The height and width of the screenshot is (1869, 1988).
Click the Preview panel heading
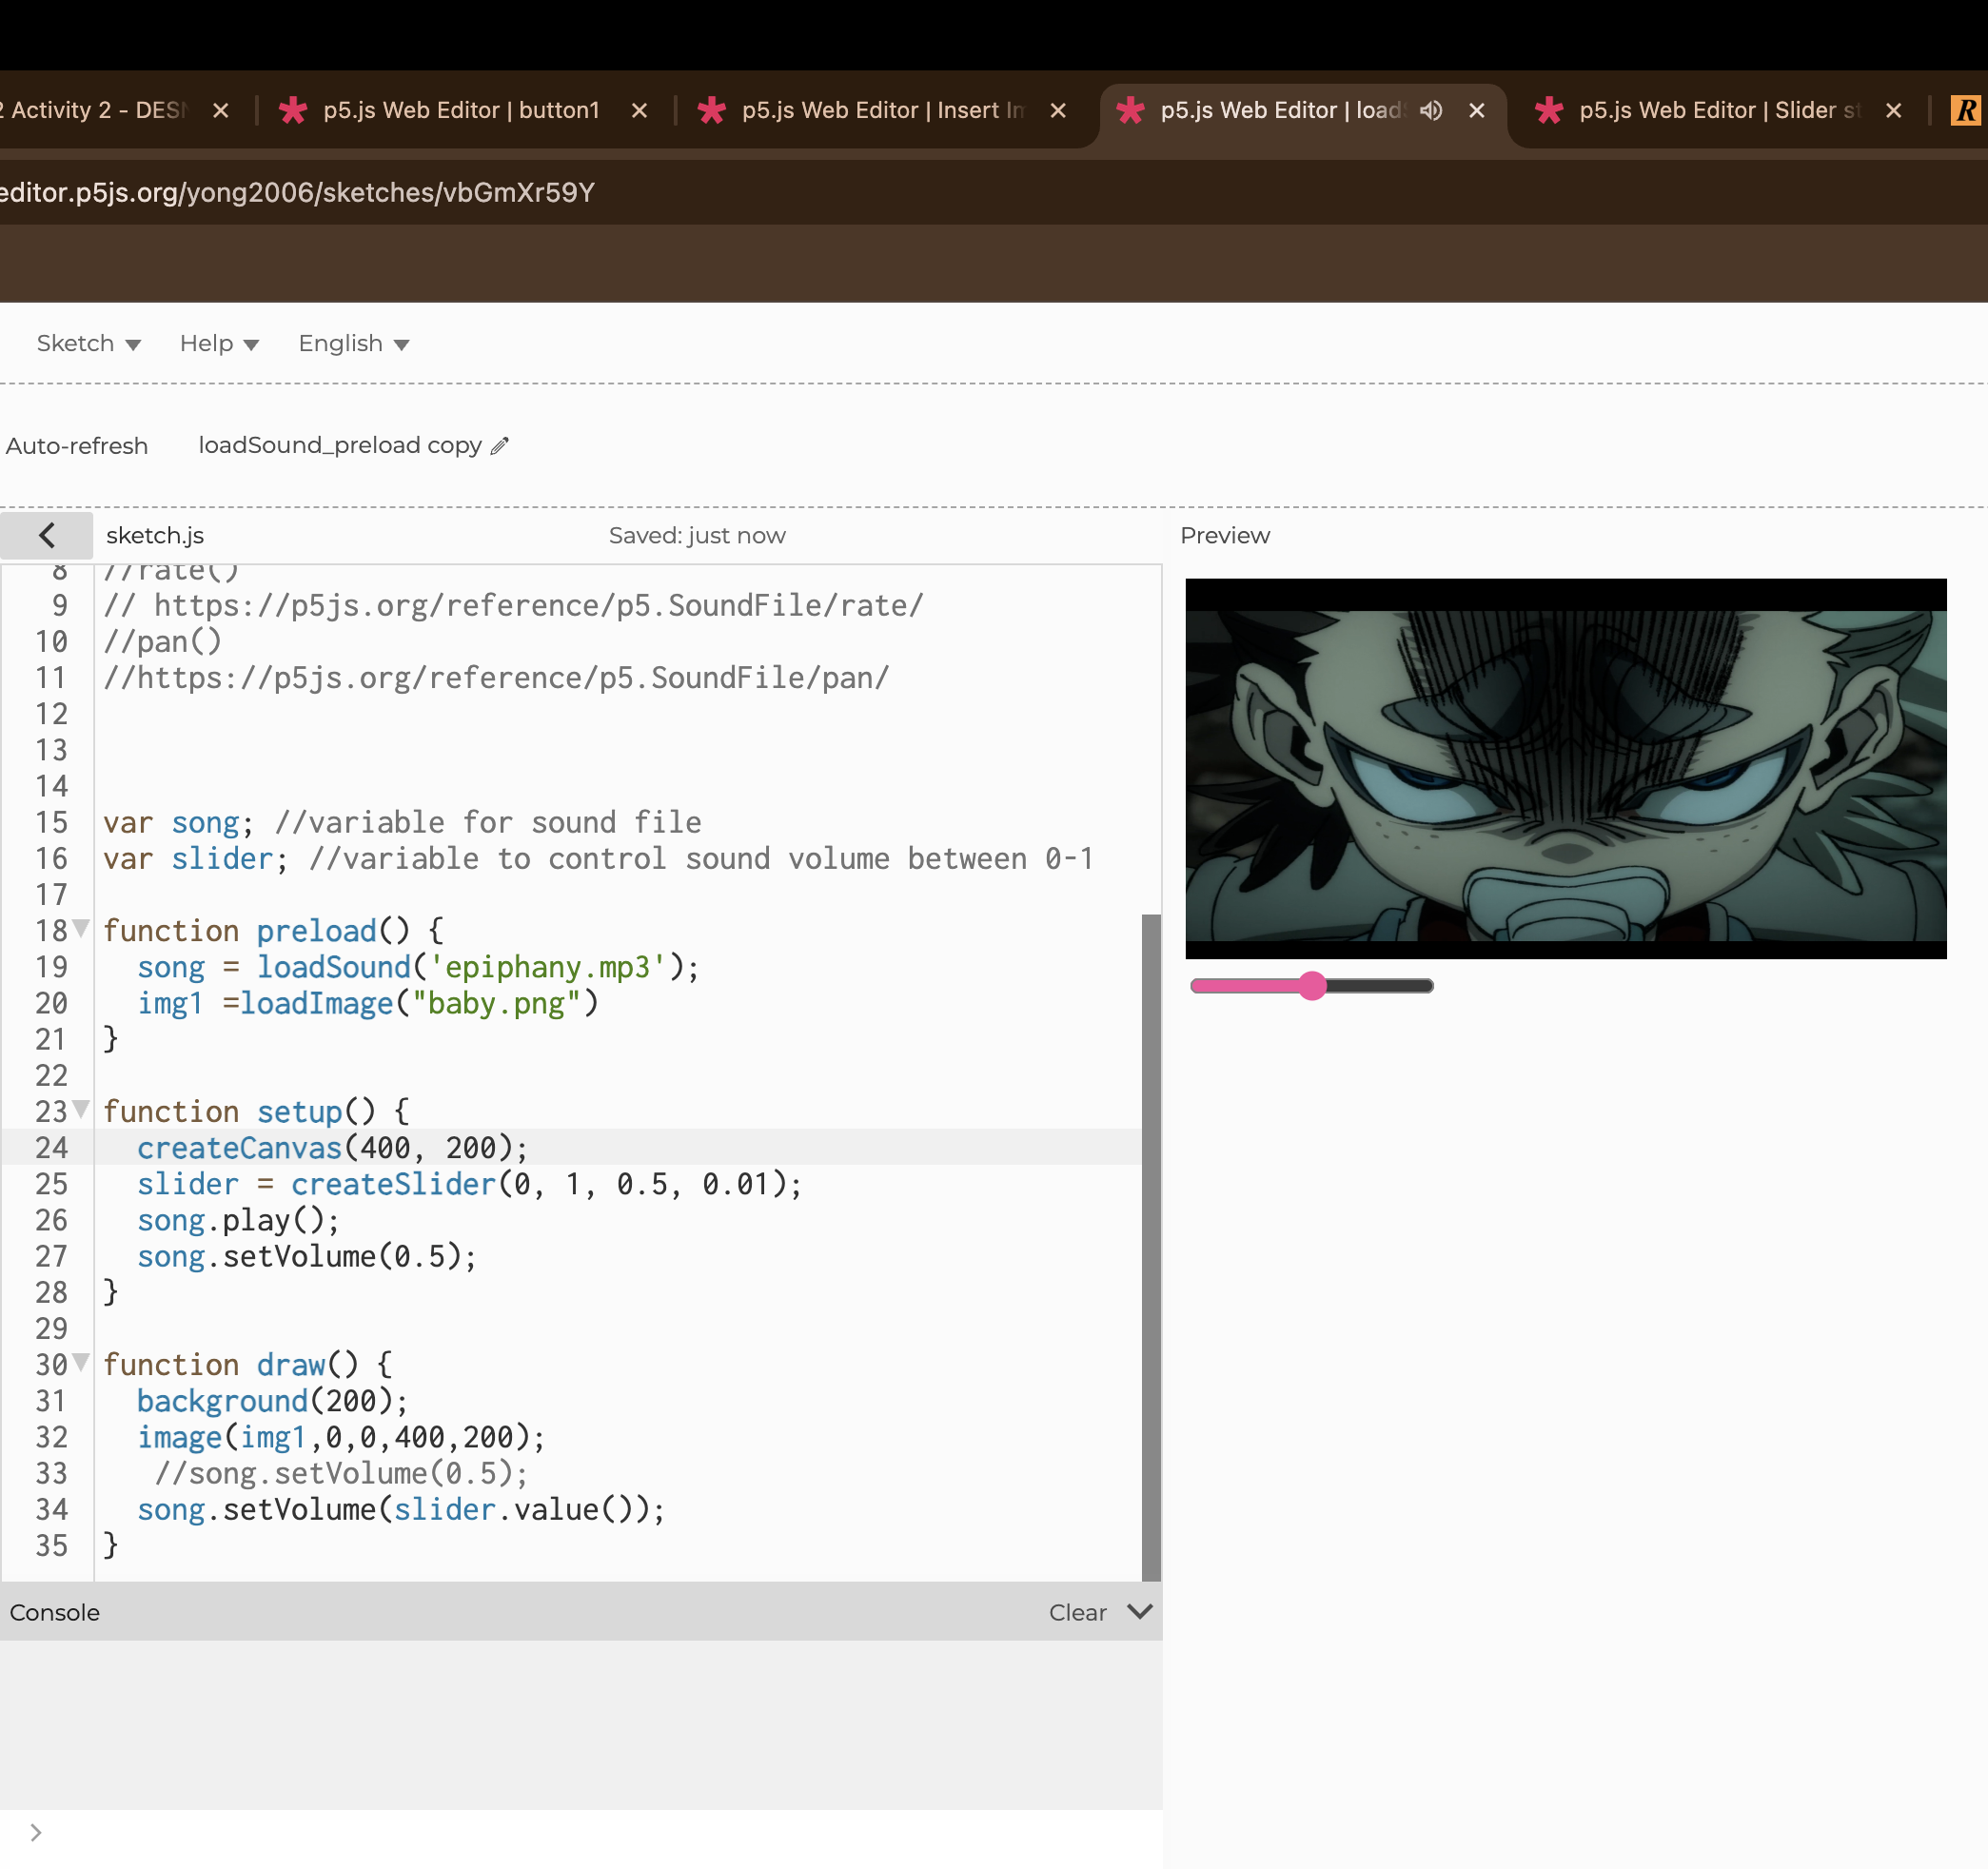1225,535
